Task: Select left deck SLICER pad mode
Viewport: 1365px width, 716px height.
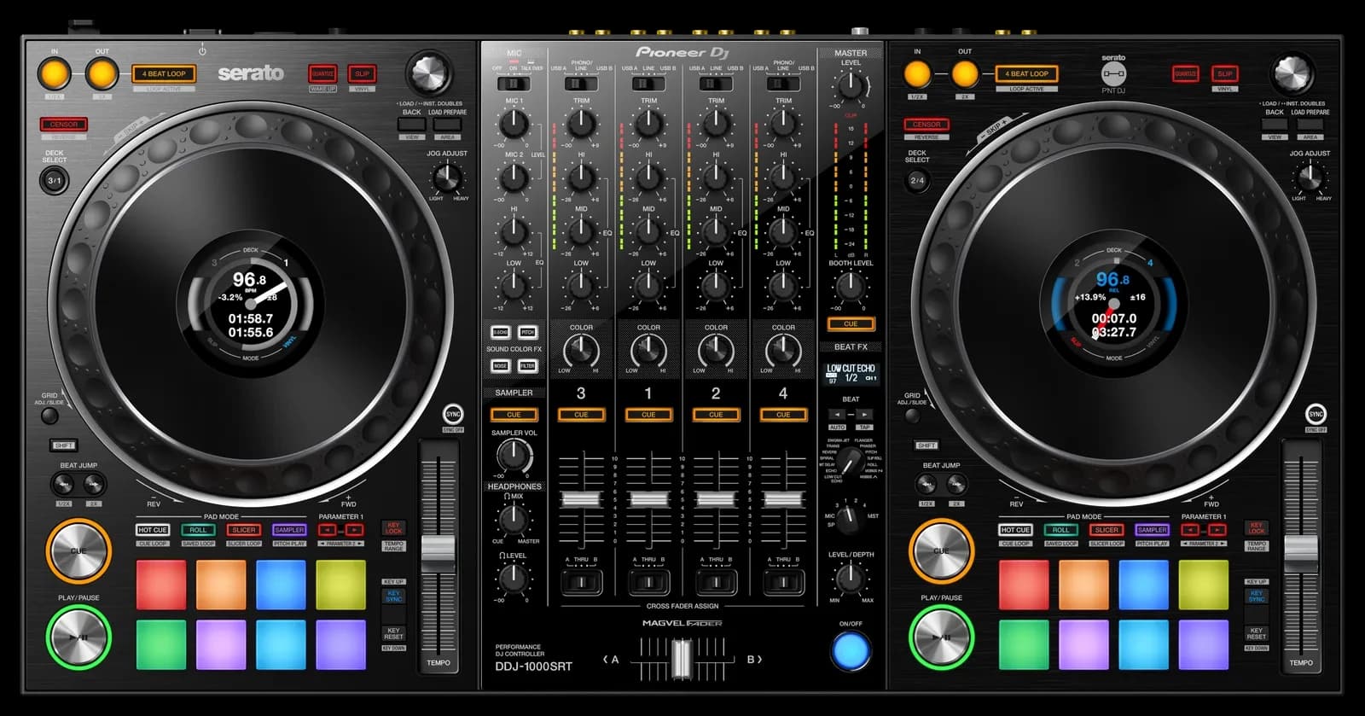Action: point(243,530)
